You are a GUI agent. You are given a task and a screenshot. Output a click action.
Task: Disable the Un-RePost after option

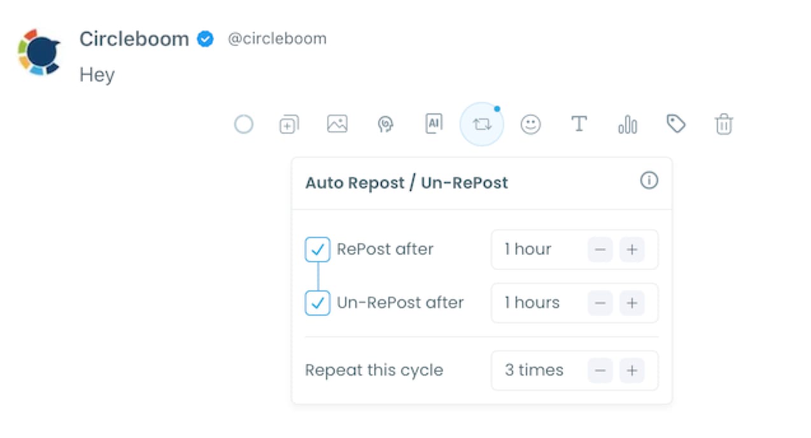click(317, 303)
